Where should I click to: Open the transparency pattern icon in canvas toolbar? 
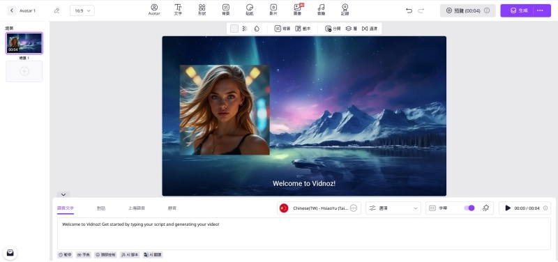[245, 29]
